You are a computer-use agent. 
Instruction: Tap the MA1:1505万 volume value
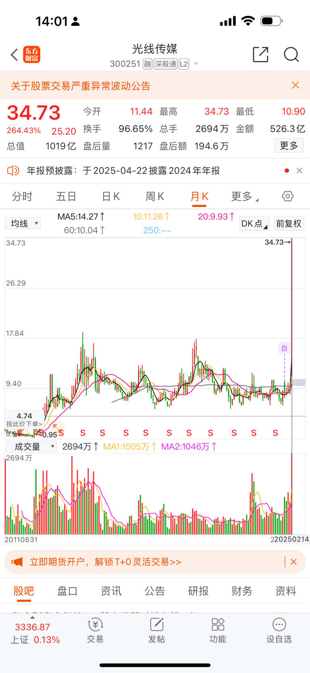130,447
